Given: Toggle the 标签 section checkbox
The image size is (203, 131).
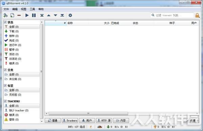Looking at the screenshot, I should pyautogui.click(x=5, y=85).
